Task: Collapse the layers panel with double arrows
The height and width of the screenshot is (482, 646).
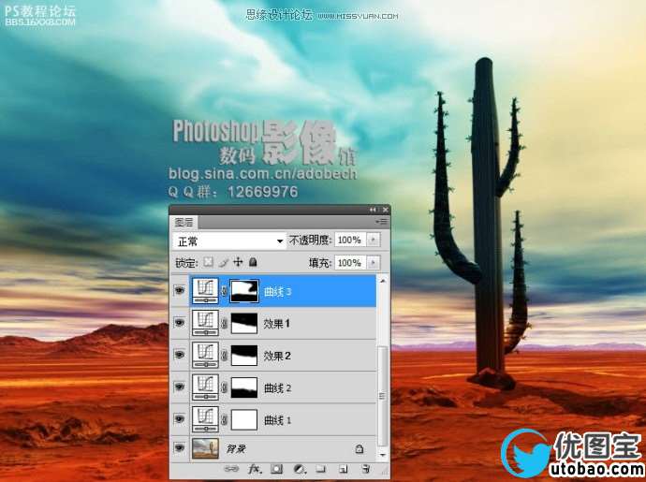Action: 373,210
